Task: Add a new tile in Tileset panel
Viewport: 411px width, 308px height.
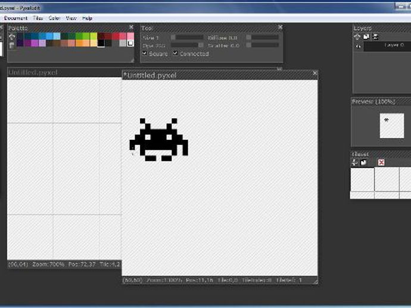Action: coord(354,162)
